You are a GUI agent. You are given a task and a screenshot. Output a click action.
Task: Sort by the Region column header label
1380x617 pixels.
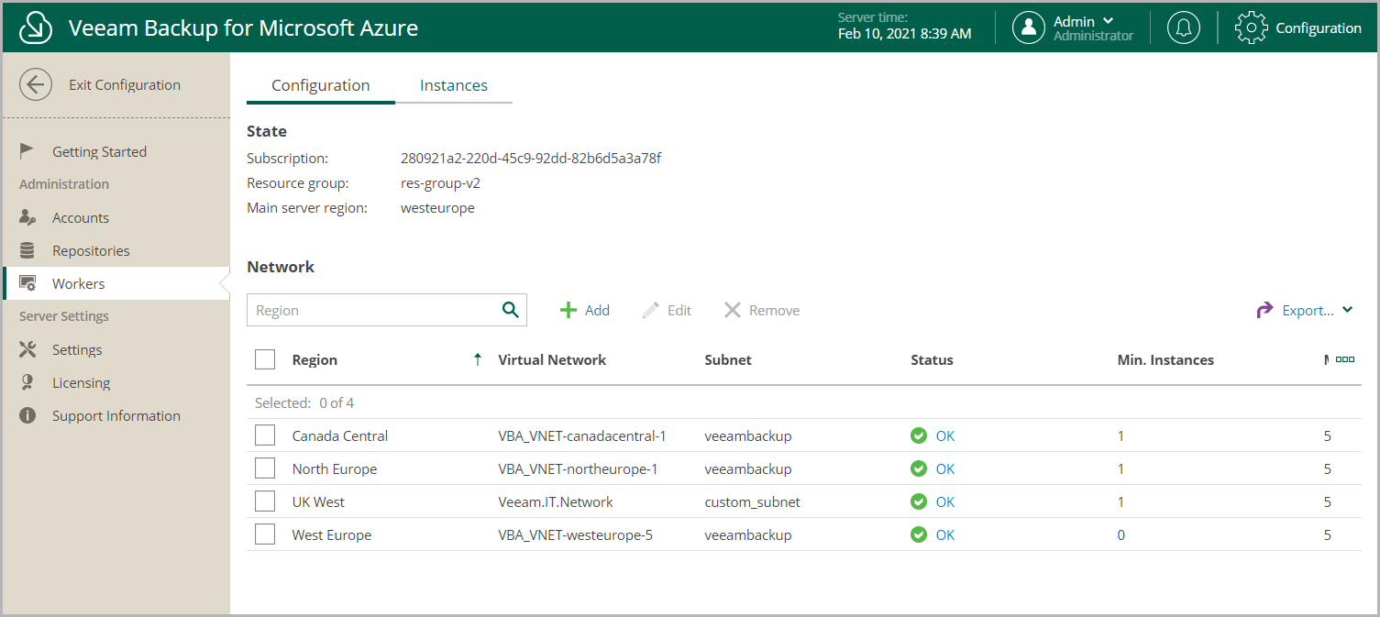tap(315, 359)
